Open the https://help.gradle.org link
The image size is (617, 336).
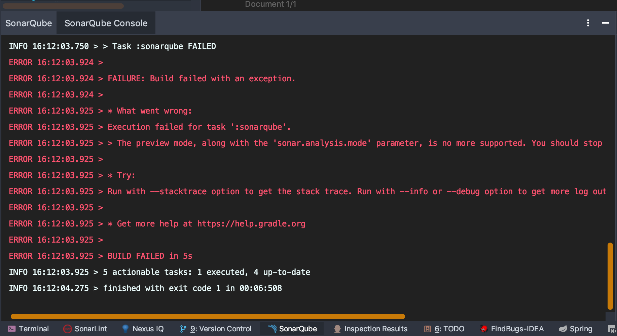[251, 224]
